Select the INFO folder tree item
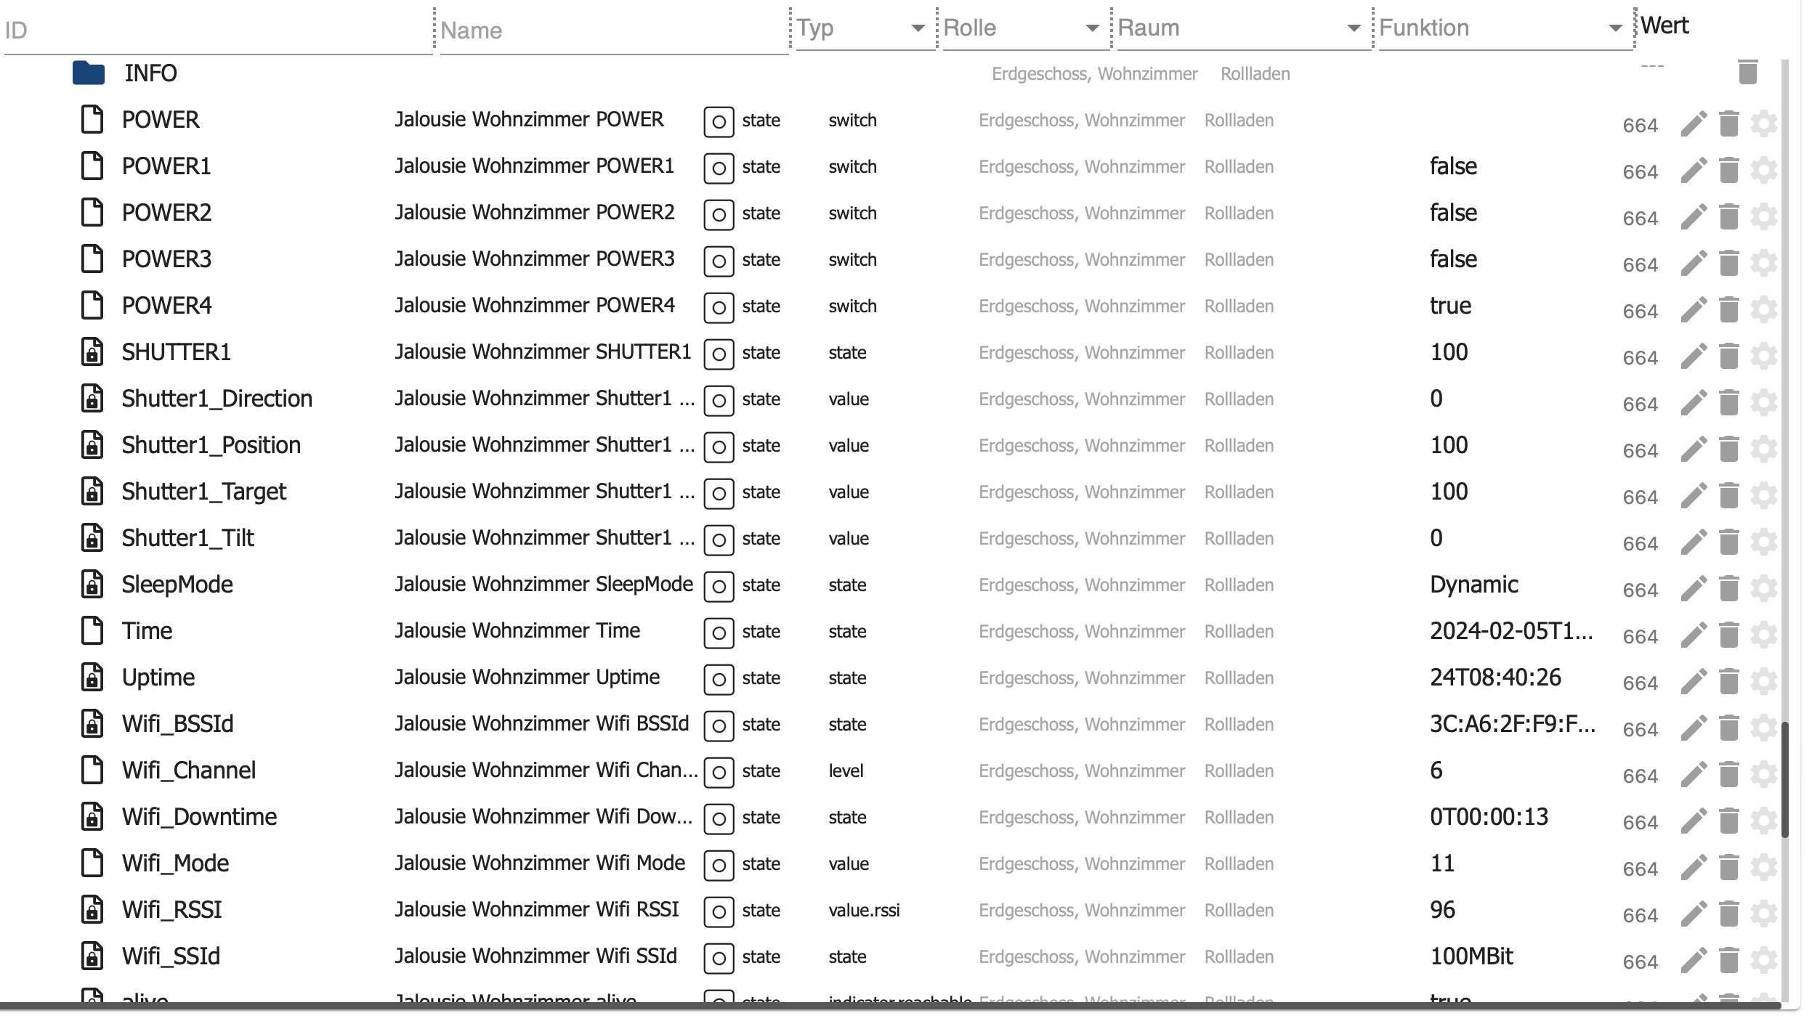The image size is (1812, 1021). (150, 73)
